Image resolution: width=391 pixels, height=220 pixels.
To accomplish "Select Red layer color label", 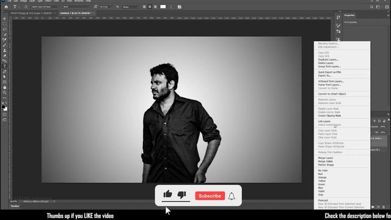I will point(320,174).
